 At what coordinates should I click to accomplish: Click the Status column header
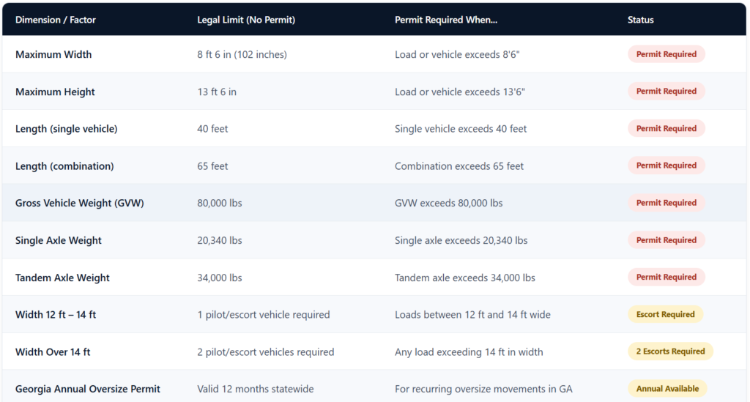(640, 20)
